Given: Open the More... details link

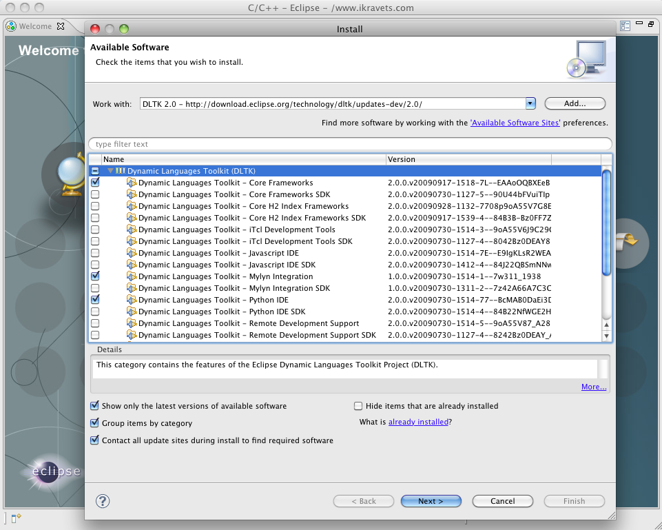Looking at the screenshot, I should click(594, 387).
